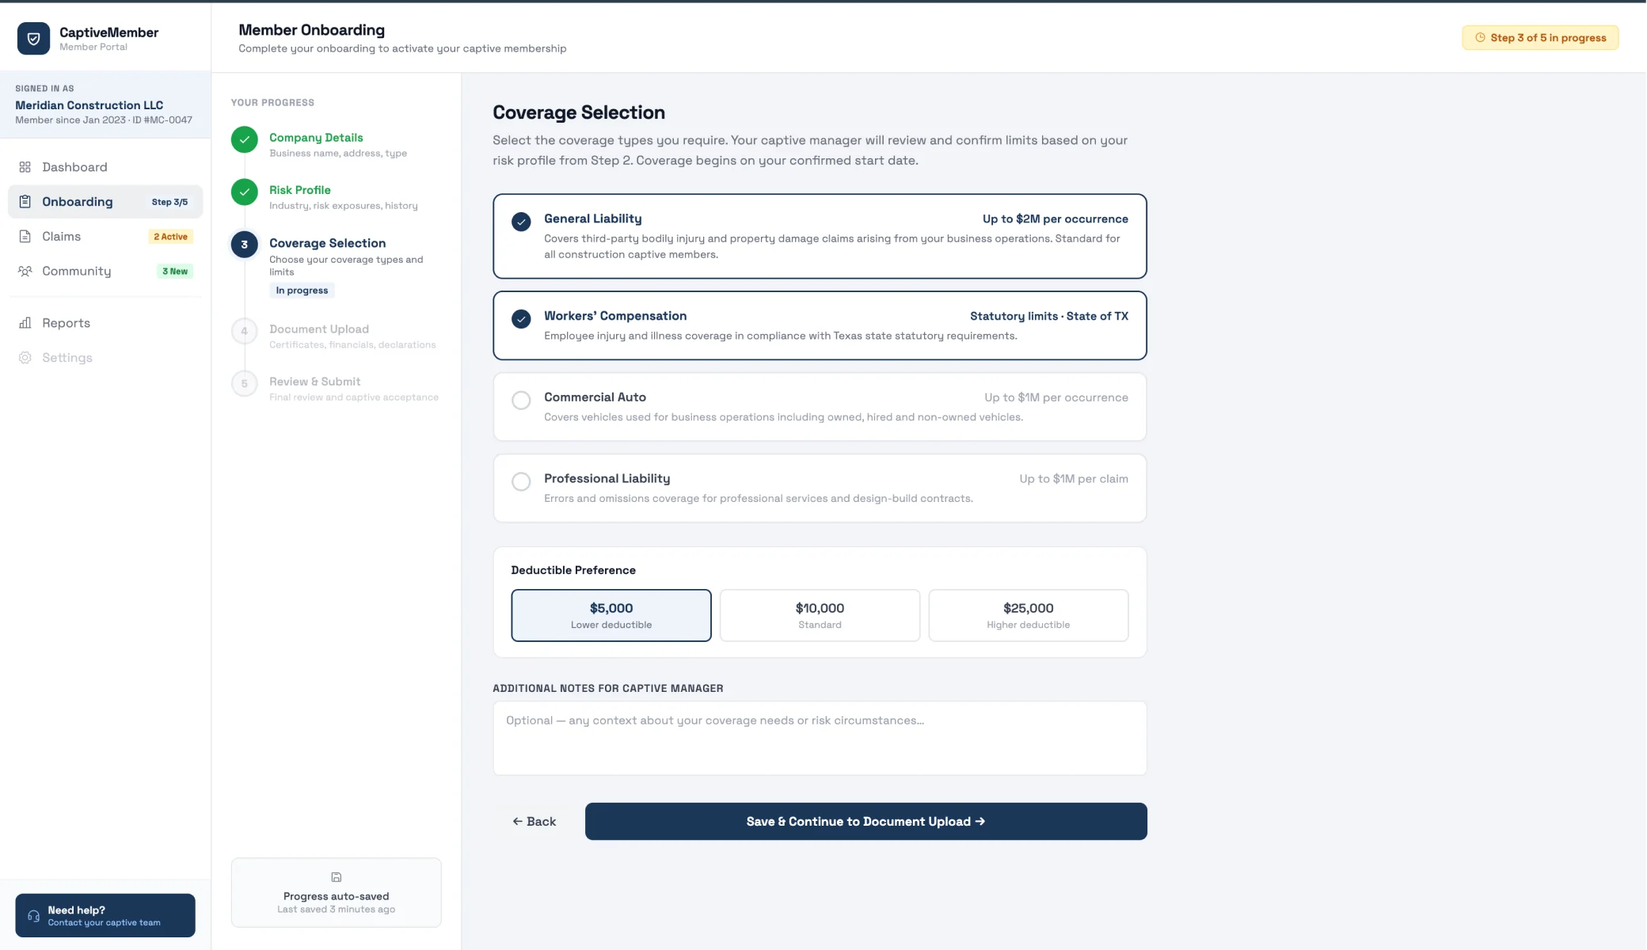
Task: Click the step 4 circle for Document Upload
Action: tap(245, 331)
